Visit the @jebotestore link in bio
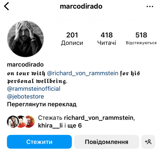This screenshot has height=154, width=162. pyautogui.click(x=26, y=97)
